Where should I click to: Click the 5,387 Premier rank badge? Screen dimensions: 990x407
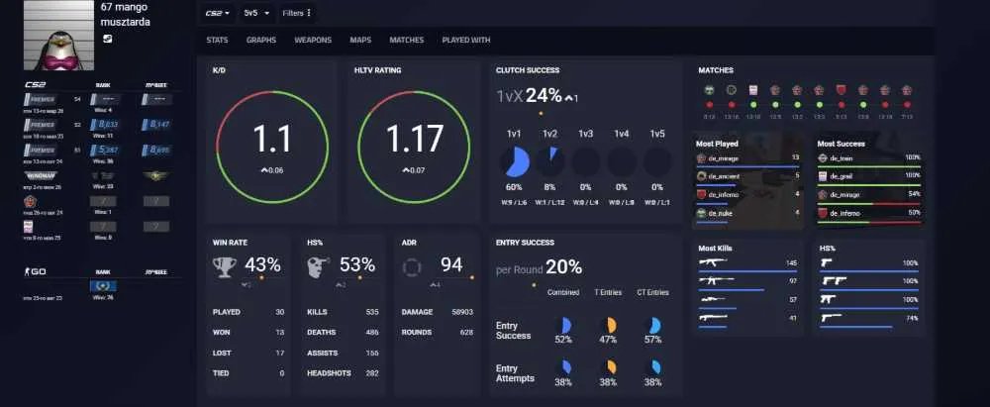(x=104, y=150)
